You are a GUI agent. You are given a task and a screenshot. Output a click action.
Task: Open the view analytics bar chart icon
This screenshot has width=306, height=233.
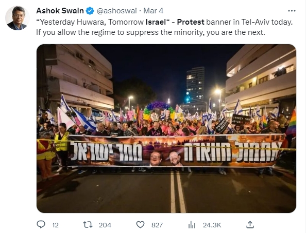pyautogui.click(x=192, y=225)
